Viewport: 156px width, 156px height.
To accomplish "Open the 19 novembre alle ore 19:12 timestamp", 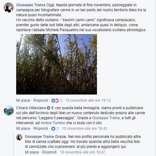I will pos(88,100).
